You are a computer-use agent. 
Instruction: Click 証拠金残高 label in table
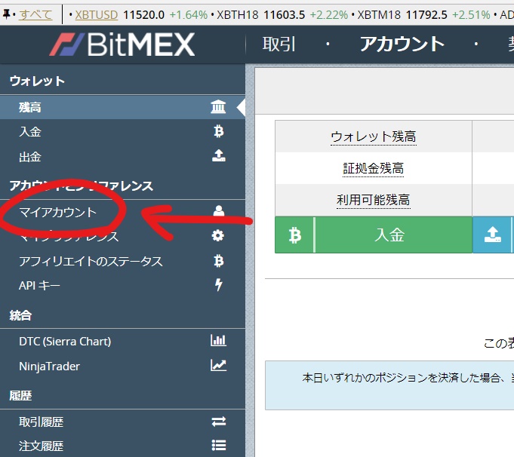374,168
